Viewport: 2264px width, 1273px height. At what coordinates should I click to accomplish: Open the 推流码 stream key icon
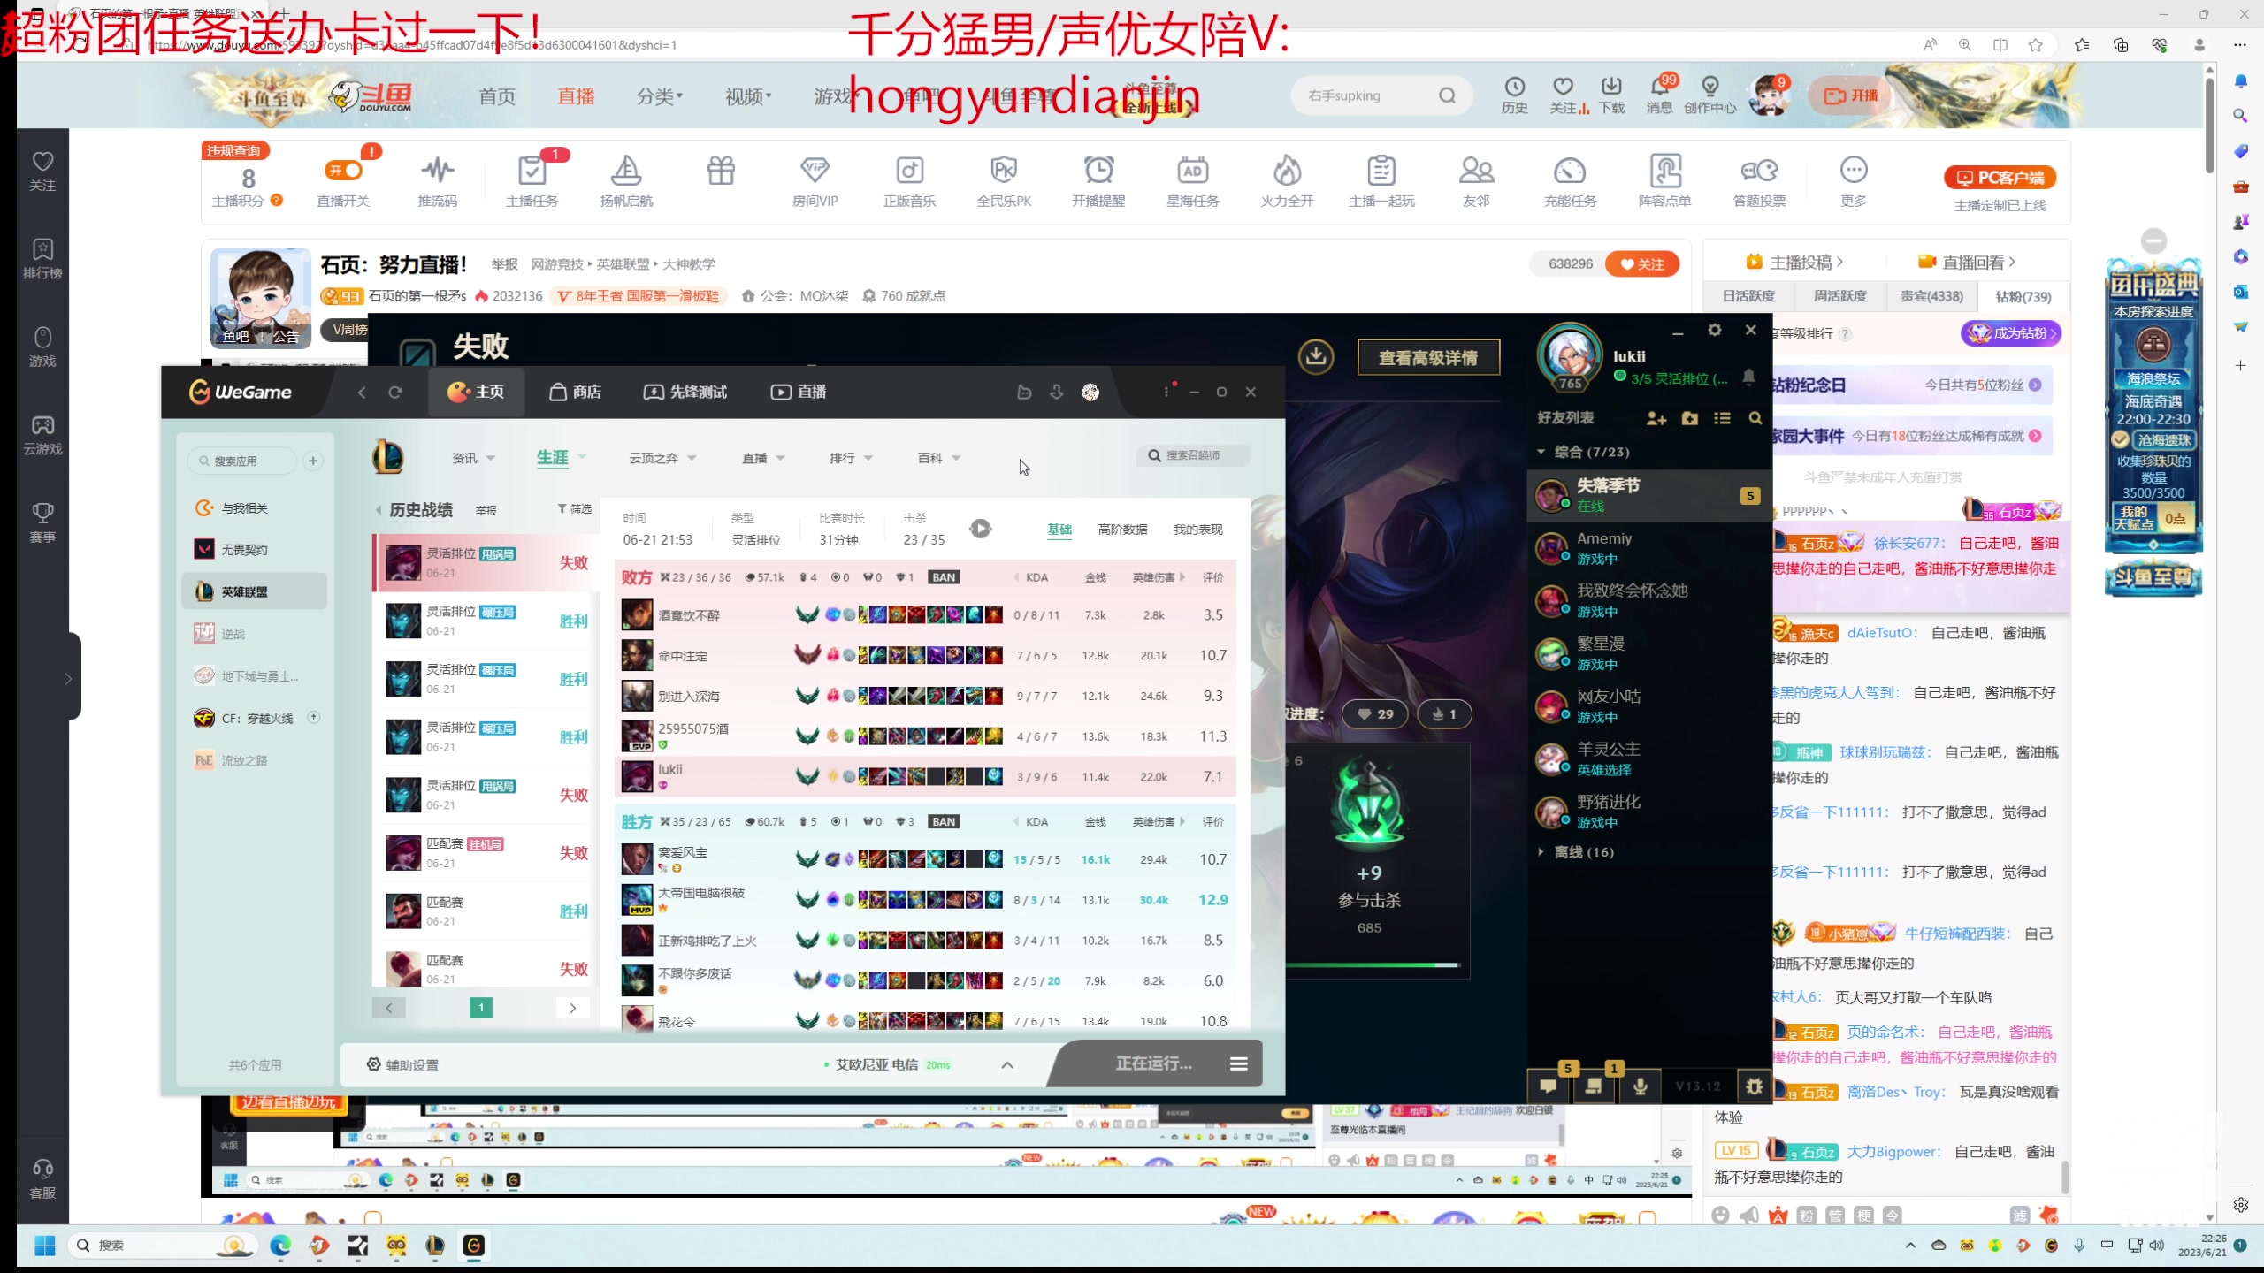(438, 181)
